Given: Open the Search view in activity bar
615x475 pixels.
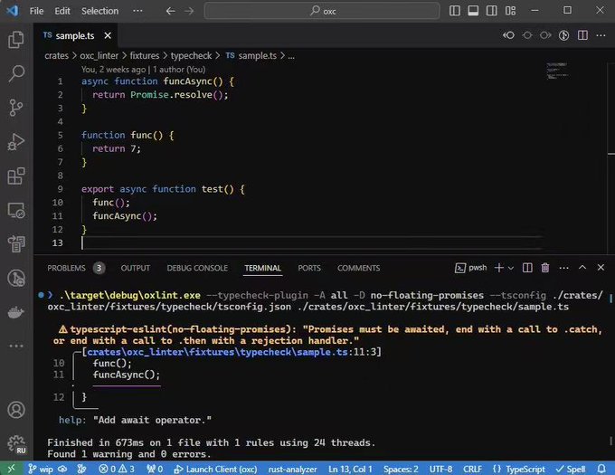Looking at the screenshot, I should pyautogui.click(x=16, y=73).
